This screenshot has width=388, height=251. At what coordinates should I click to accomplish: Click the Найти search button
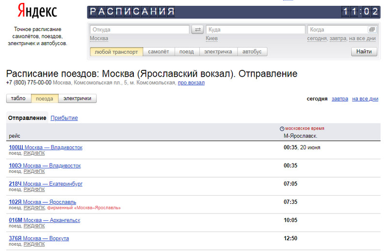point(364,51)
